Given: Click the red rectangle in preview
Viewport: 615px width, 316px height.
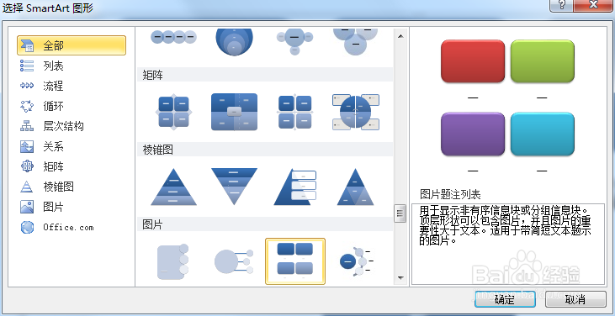Looking at the screenshot, I should (473, 61).
